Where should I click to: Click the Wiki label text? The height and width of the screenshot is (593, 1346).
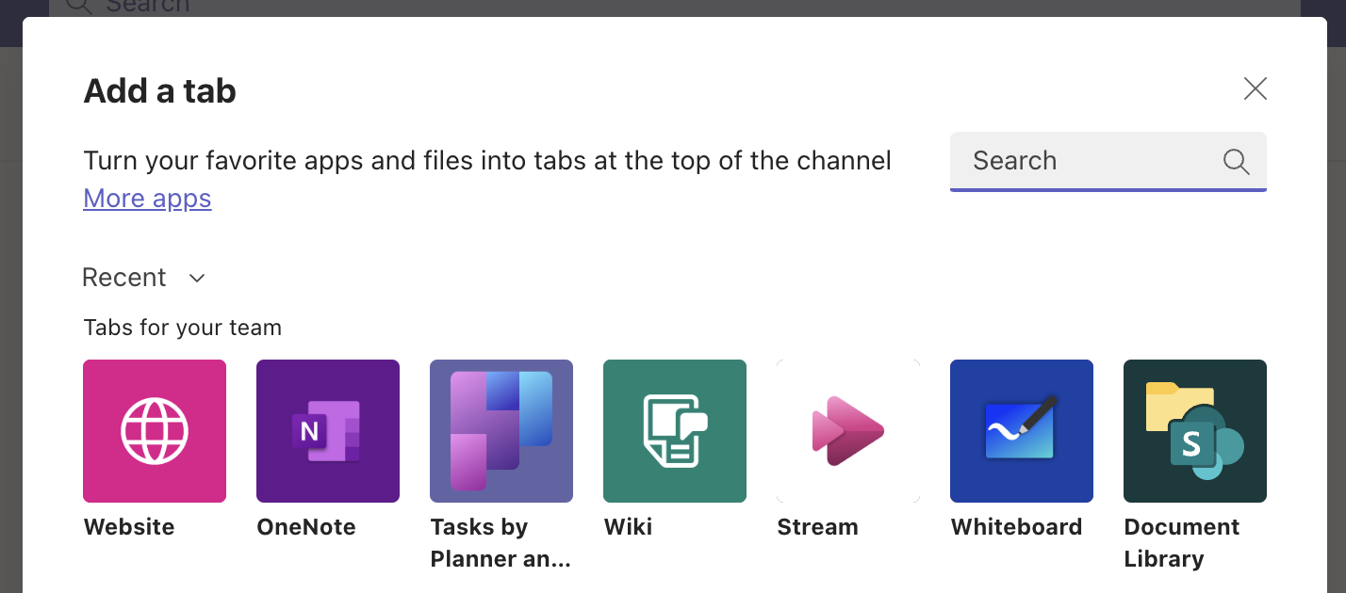[628, 527]
